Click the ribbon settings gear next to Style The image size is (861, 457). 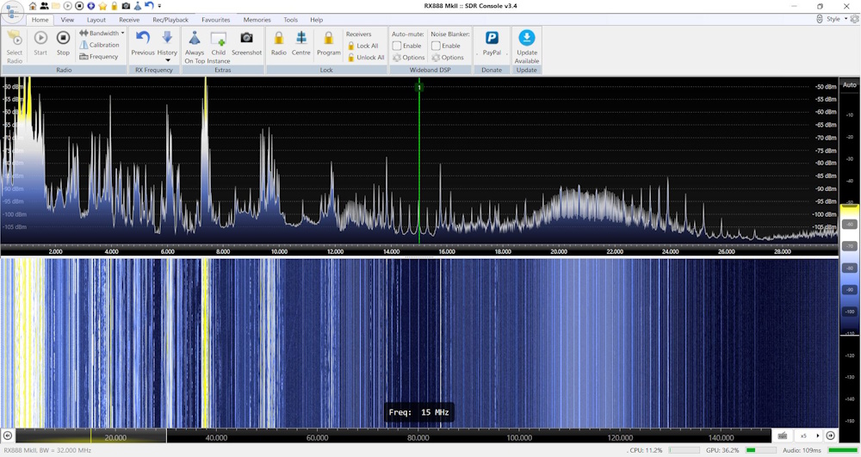pos(854,19)
